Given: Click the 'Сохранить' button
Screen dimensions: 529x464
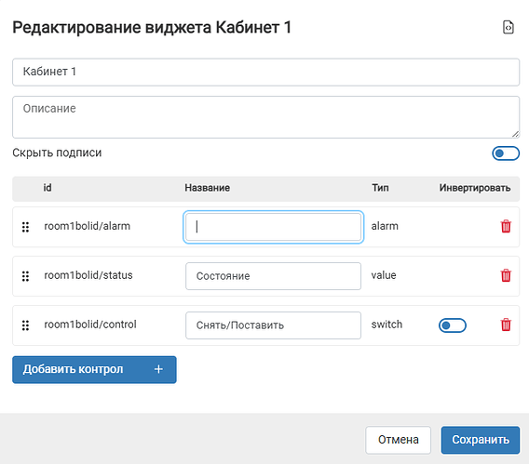Looking at the screenshot, I should coord(481,440).
